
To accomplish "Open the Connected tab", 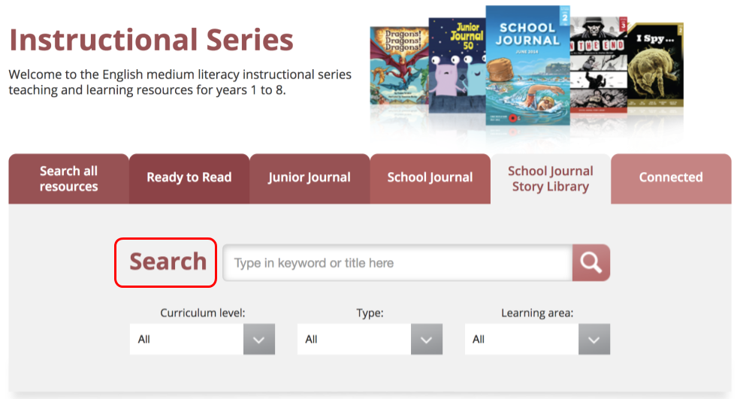I will coord(671,179).
